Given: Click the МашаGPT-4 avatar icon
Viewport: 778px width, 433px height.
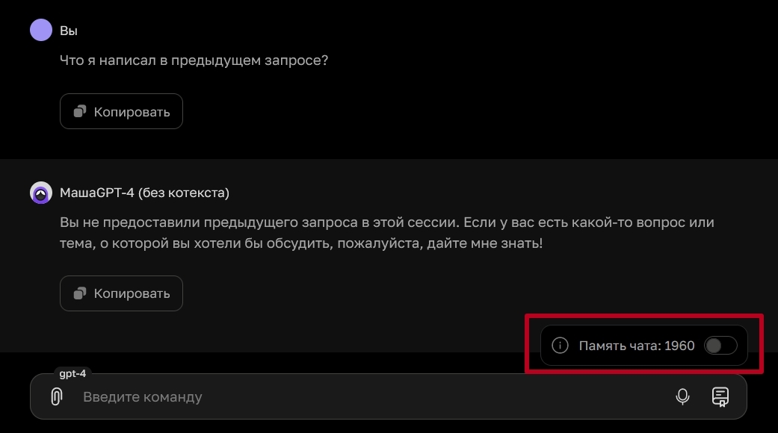Looking at the screenshot, I should tap(40, 193).
